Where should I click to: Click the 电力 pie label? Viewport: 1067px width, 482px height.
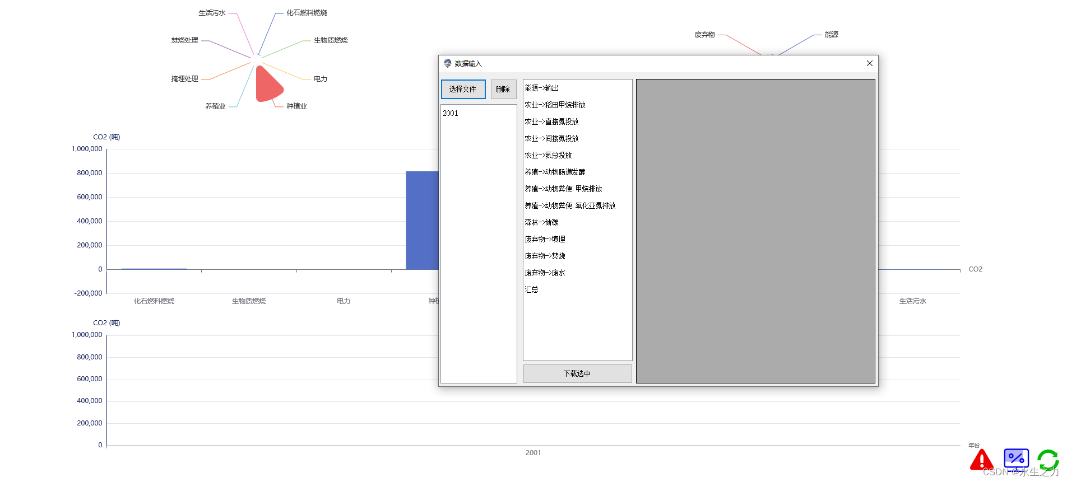click(x=321, y=79)
